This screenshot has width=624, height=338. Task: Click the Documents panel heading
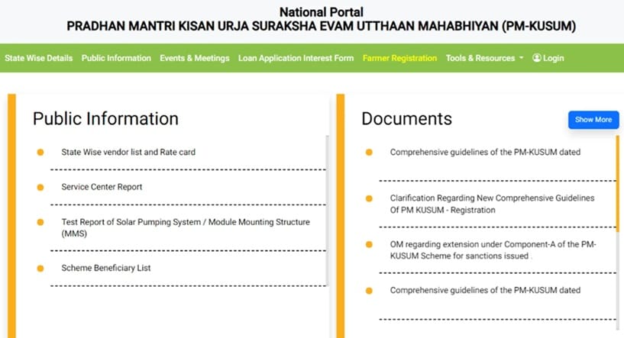(407, 118)
